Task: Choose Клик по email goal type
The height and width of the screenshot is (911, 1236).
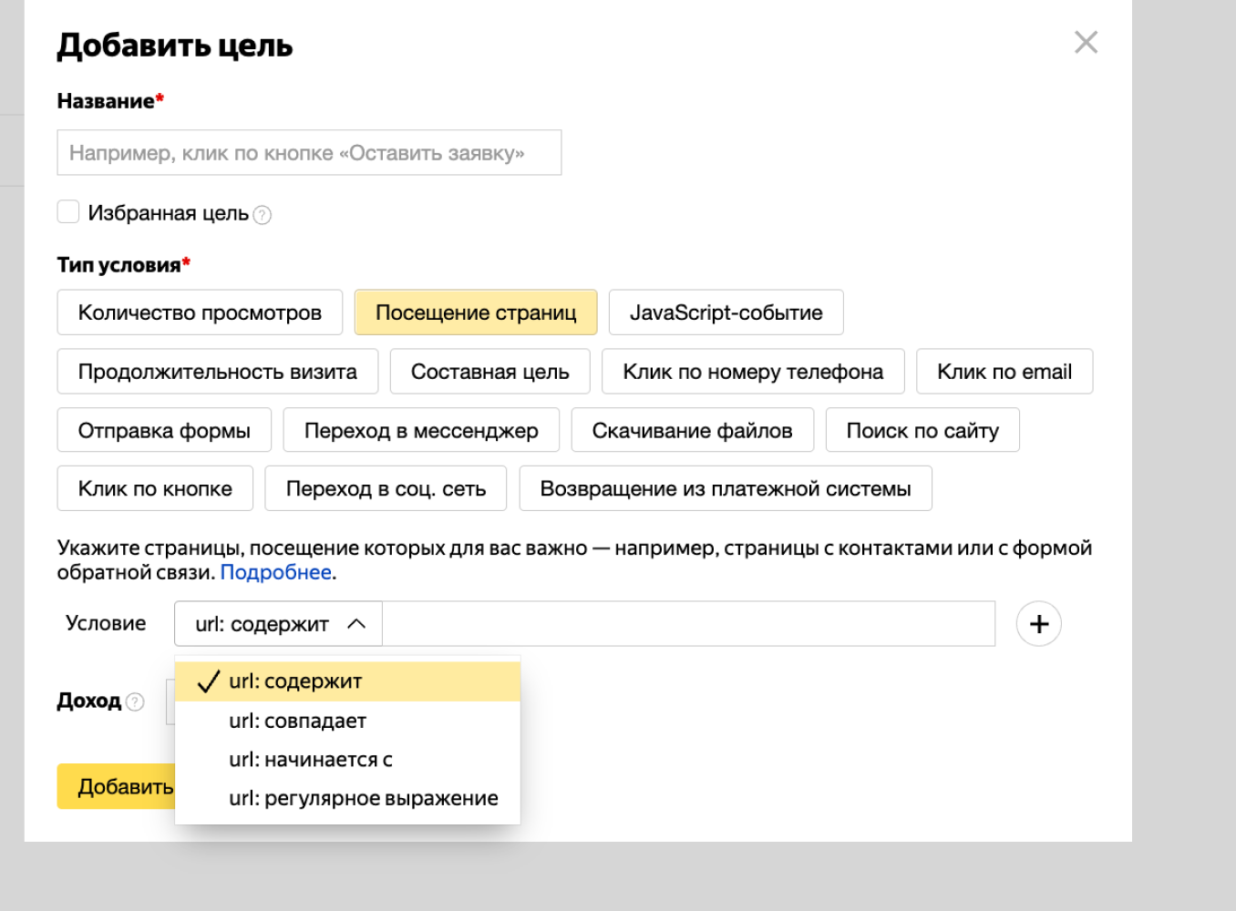Action: click(1004, 372)
